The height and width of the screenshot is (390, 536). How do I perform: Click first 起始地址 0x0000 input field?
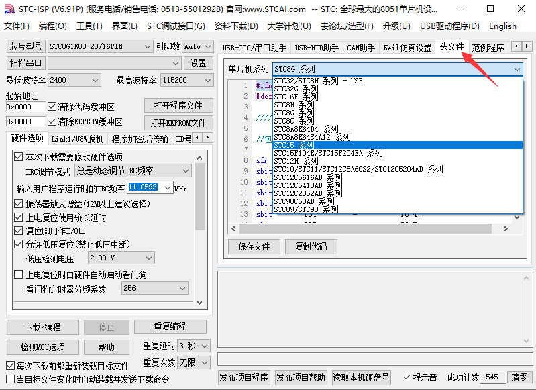[25, 107]
